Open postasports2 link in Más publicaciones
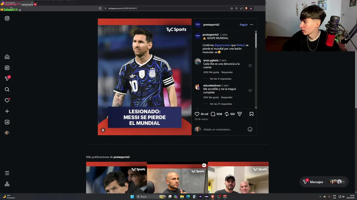 coord(121,157)
